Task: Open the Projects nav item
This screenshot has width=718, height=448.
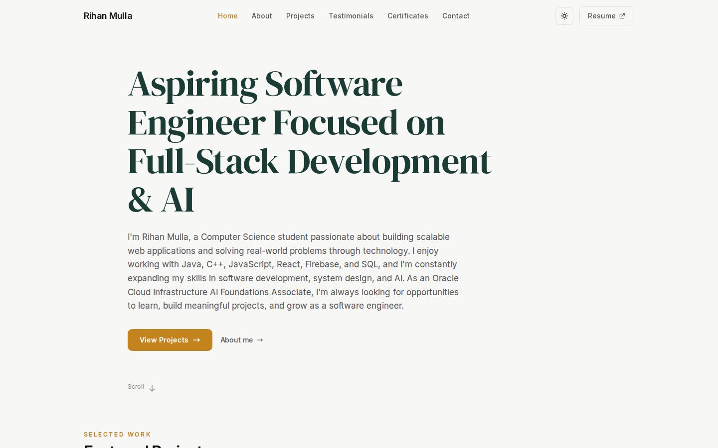Action: tap(300, 16)
